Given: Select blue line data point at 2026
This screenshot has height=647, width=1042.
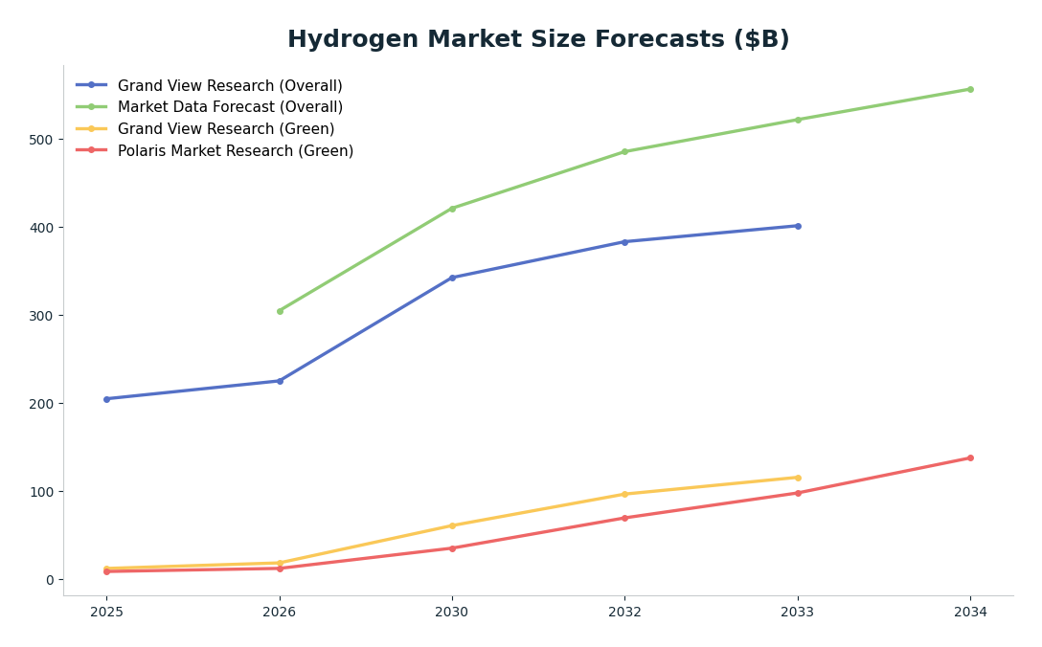Looking at the screenshot, I should 280,381.
